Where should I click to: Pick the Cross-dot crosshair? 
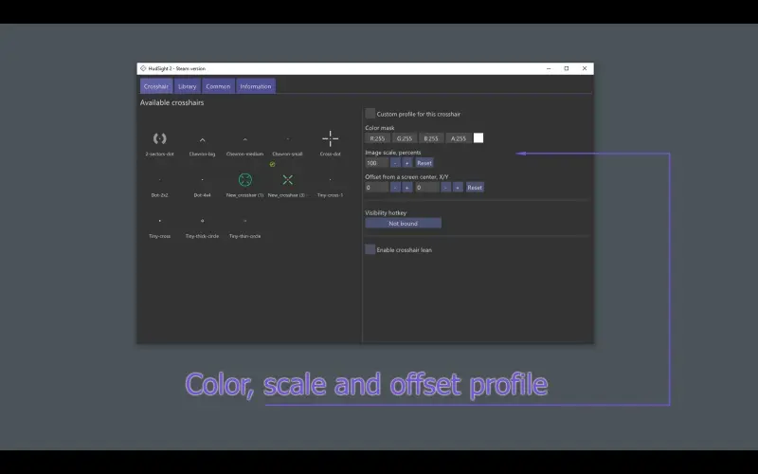tap(330, 139)
